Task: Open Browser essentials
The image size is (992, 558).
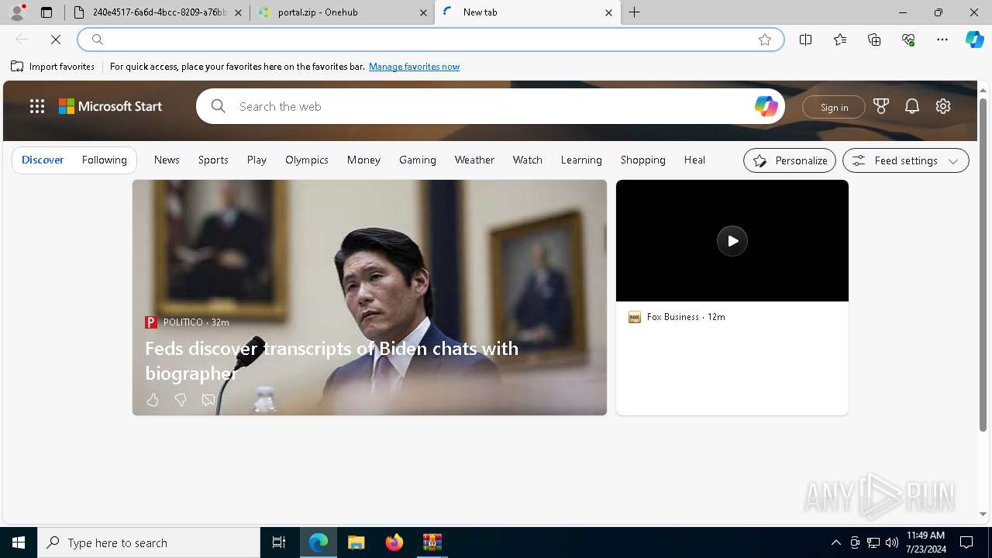Action: point(908,40)
